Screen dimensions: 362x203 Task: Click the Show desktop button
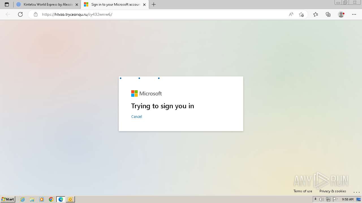coord(359,199)
